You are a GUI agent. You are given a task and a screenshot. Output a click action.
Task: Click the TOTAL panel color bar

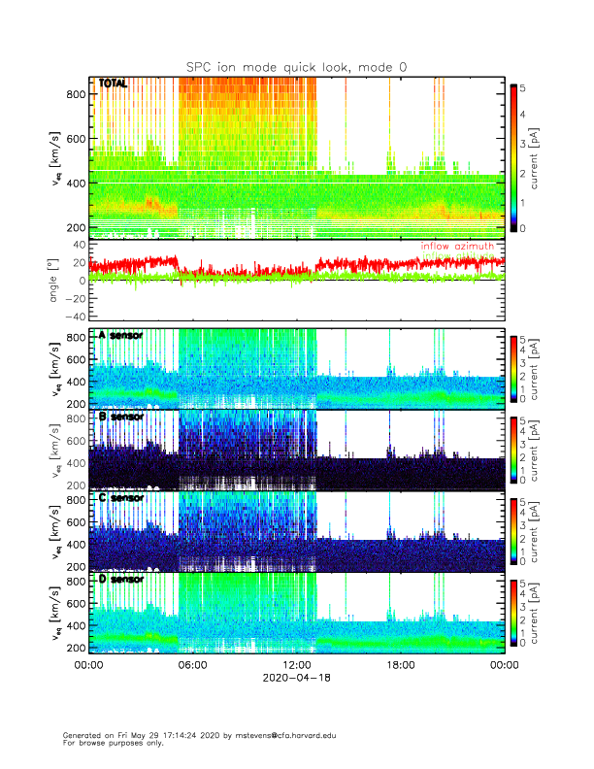point(513,158)
